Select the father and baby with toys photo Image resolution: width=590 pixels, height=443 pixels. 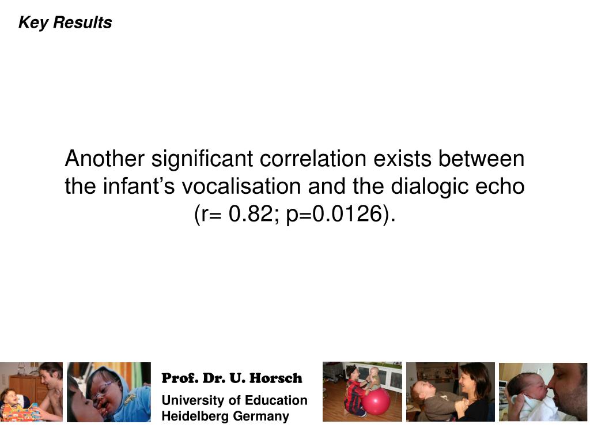coord(31,392)
